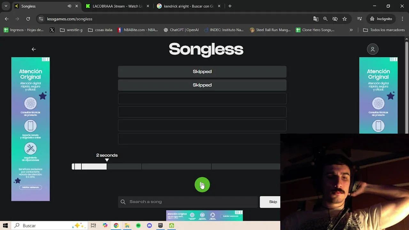Viewport: 409px width, 230px height.
Task: Open the zoom level icon
Action: click(325, 19)
